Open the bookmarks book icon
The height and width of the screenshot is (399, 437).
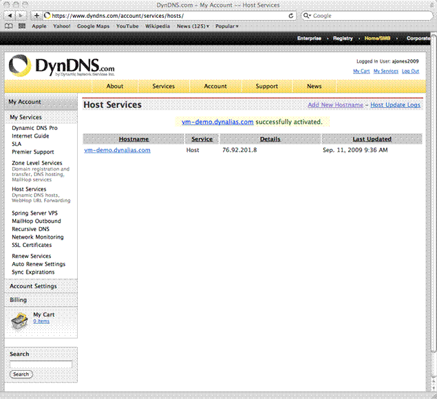click(9, 26)
